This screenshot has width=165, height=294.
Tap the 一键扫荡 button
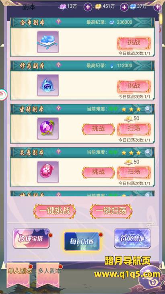pyautogui.click(x=111, y=211)
